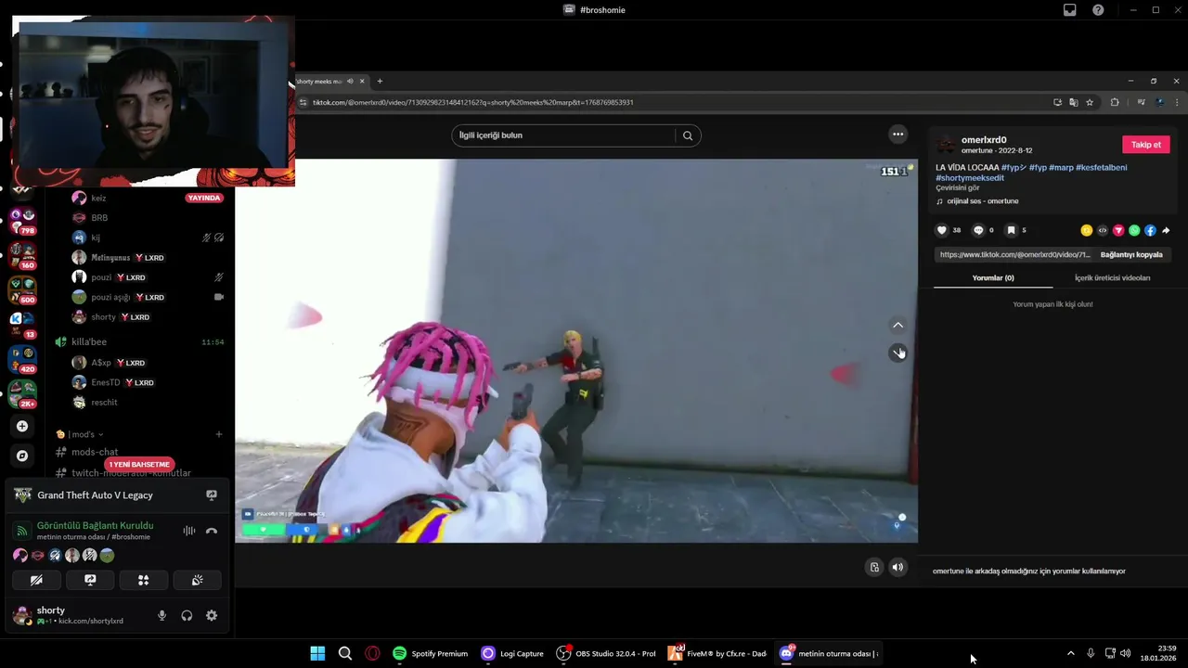1188x668 pixels.
Task: Open a new browser tab with plus
Action: pyautogui.click(x=380, y=82)
